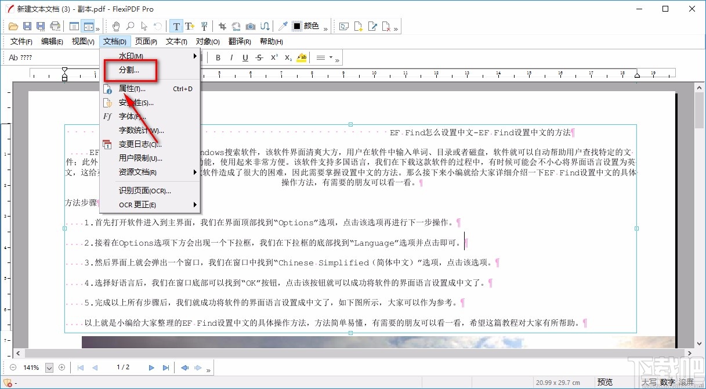Image resolution: width=706 pixels, height=389 pixels.
Task: Toggle italic formatting
Action: pyautogui.click(x=231, y=57)
